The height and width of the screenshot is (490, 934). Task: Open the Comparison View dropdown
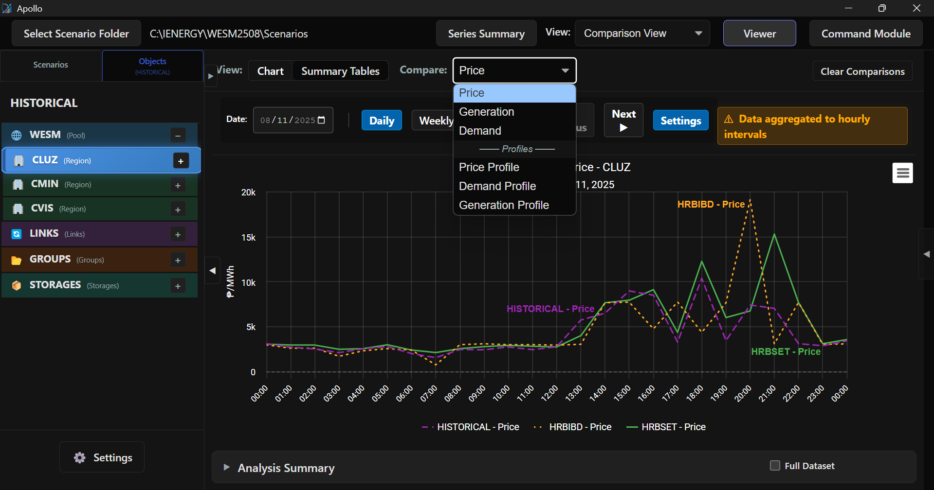click(x=642, y=34)
